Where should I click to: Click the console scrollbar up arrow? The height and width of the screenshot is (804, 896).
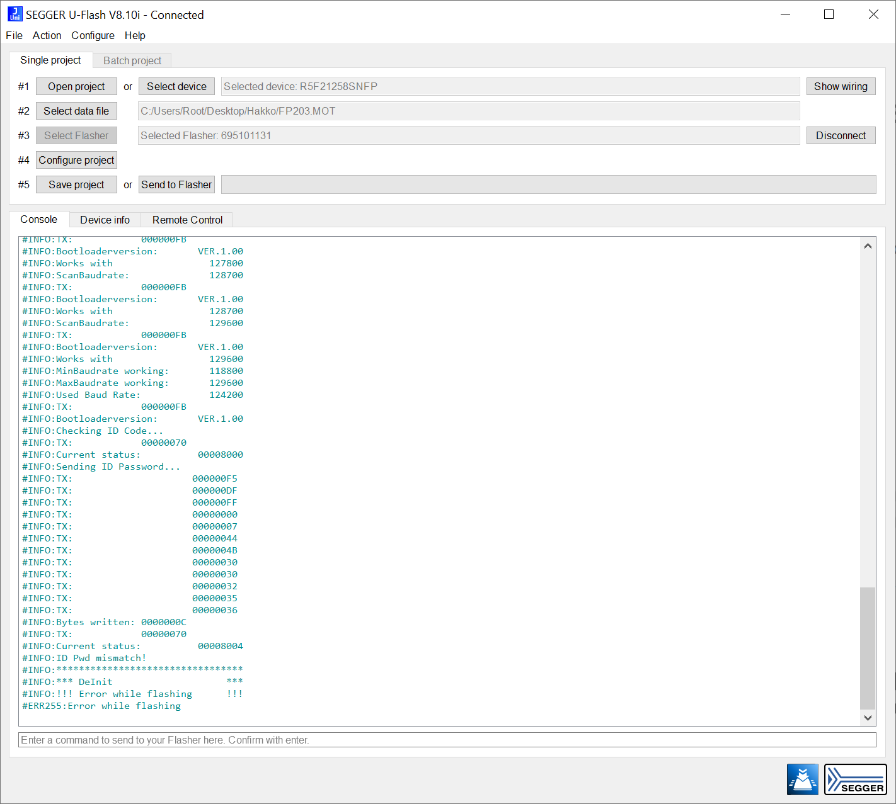pyautogui.click(x=868, y=246)
